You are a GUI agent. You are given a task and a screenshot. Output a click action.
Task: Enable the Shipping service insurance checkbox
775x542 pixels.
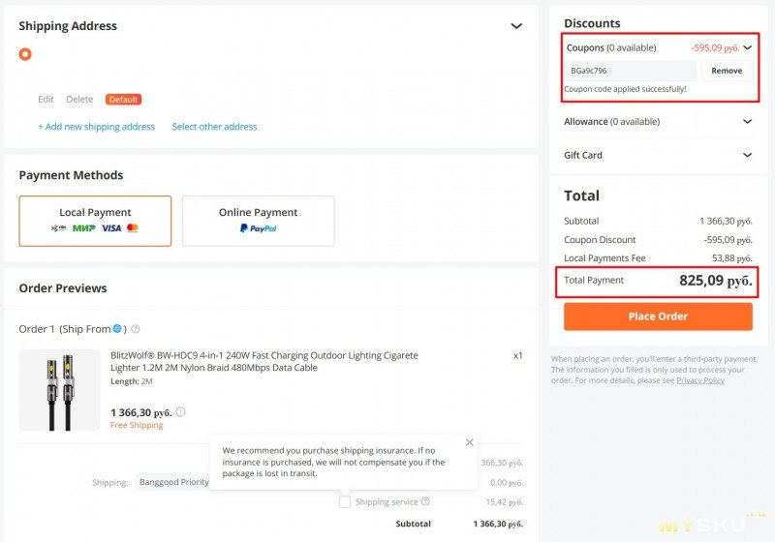(x=345, y=501)
